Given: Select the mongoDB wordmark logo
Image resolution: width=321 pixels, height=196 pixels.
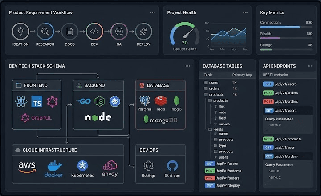Looking at the screenshot, I should 160,120.
